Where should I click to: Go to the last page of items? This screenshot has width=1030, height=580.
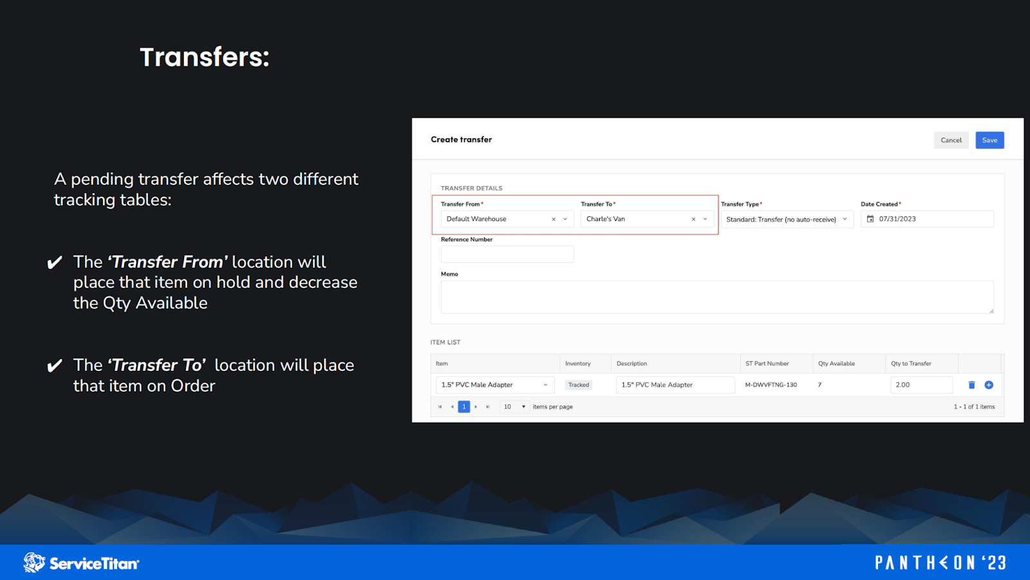[488, 407]
